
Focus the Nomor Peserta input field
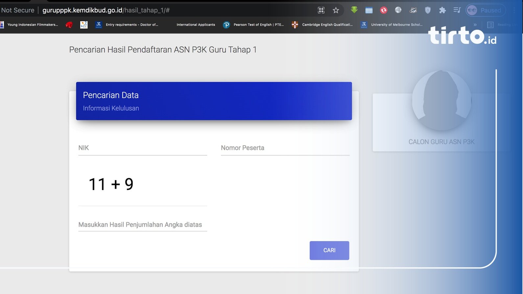tap(285, 148)
